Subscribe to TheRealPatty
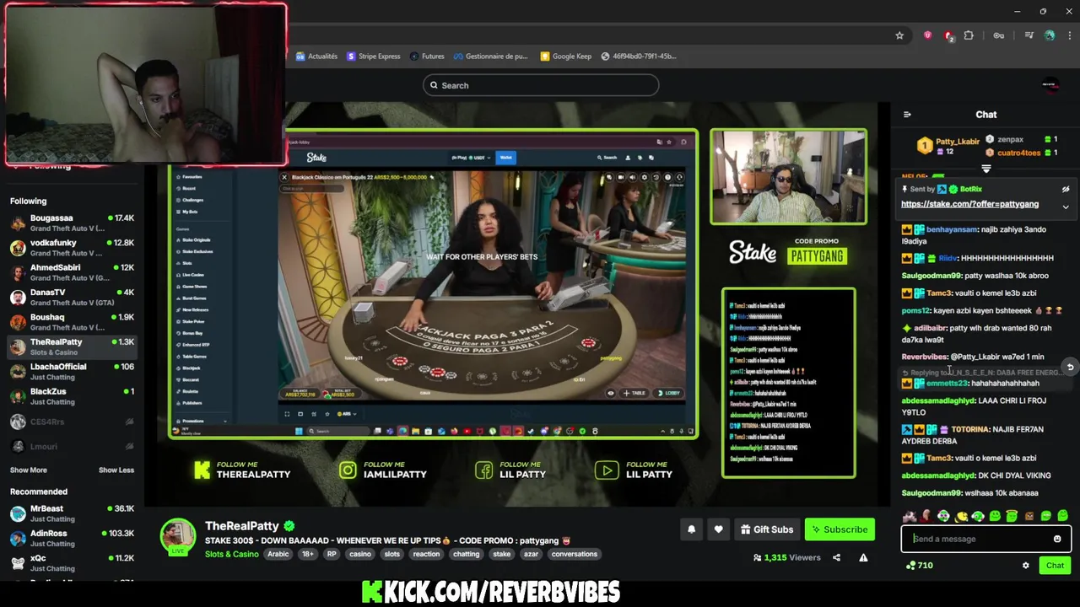The height and width of the screenshot is (607, 1080). pos(840,529)
